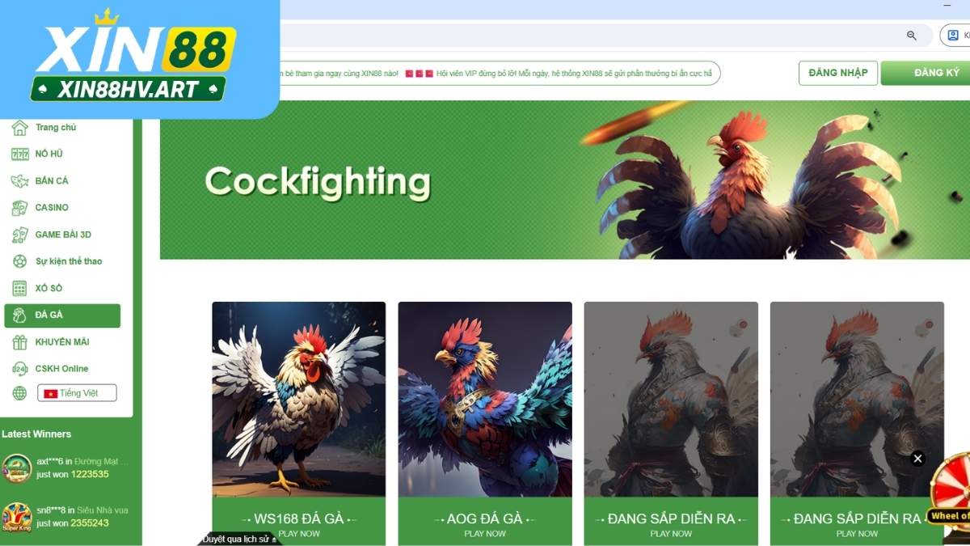The image size is (970, 546).
Task: Click the ĐĂNG NHẬP login button
Action: pos(838,73)
